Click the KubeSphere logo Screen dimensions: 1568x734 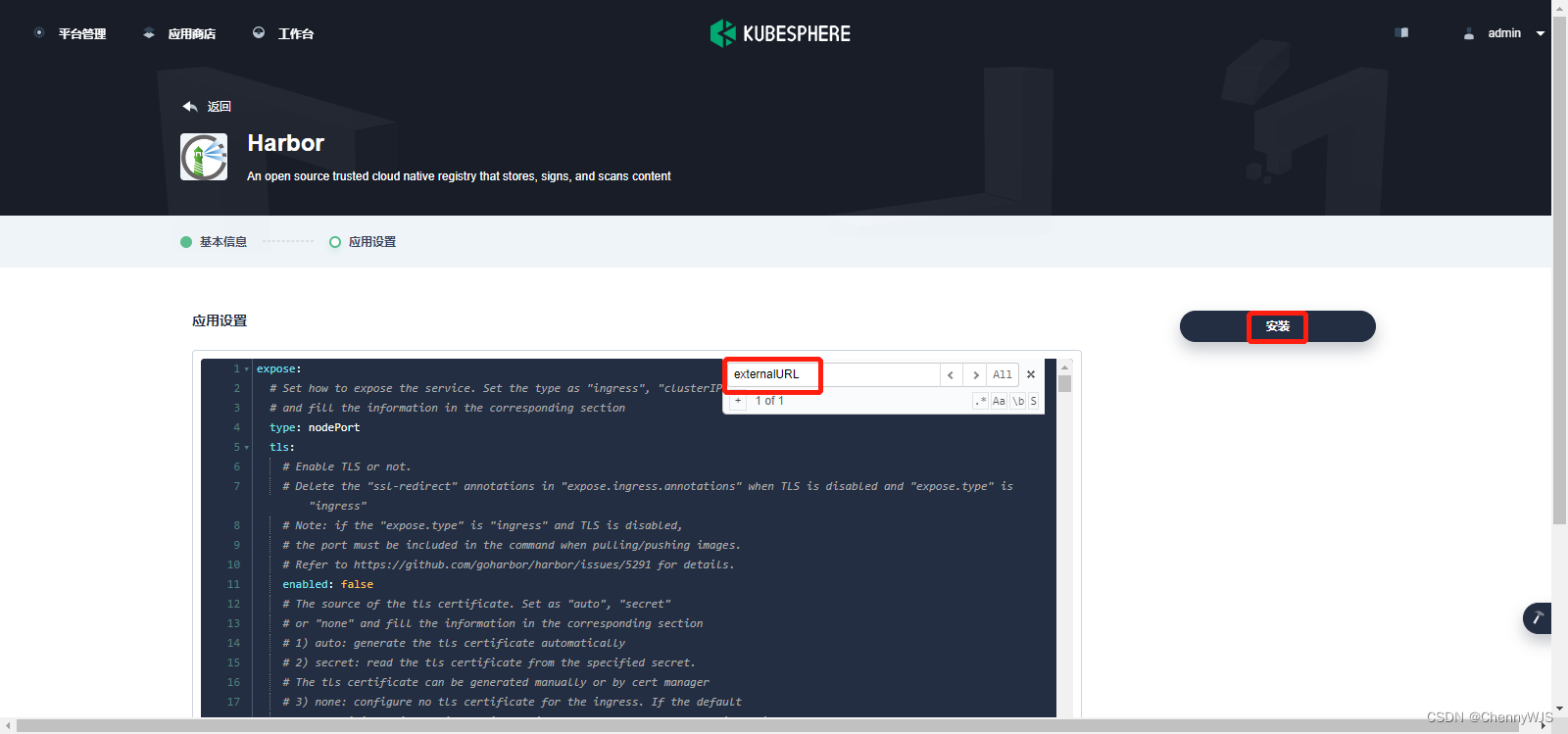pyautogui.click(x=780, y=33)
